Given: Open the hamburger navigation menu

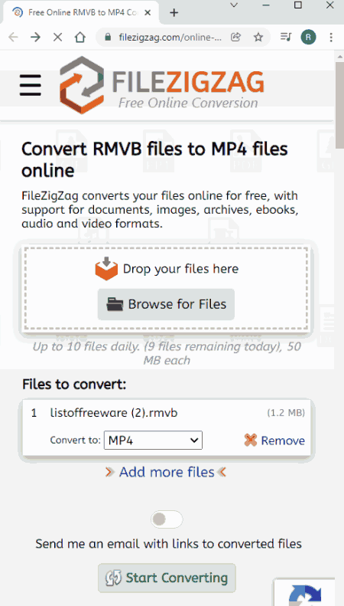Looking at the screenshot, I should click(31, 85).
